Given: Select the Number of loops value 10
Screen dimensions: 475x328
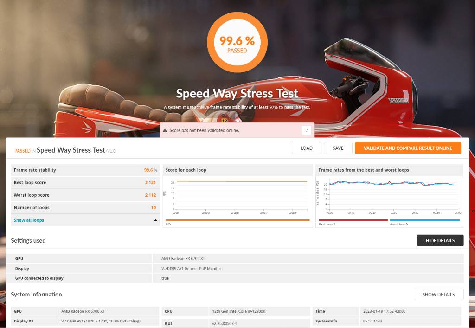Looking at the screenshot, I should (x=154, y=208).
